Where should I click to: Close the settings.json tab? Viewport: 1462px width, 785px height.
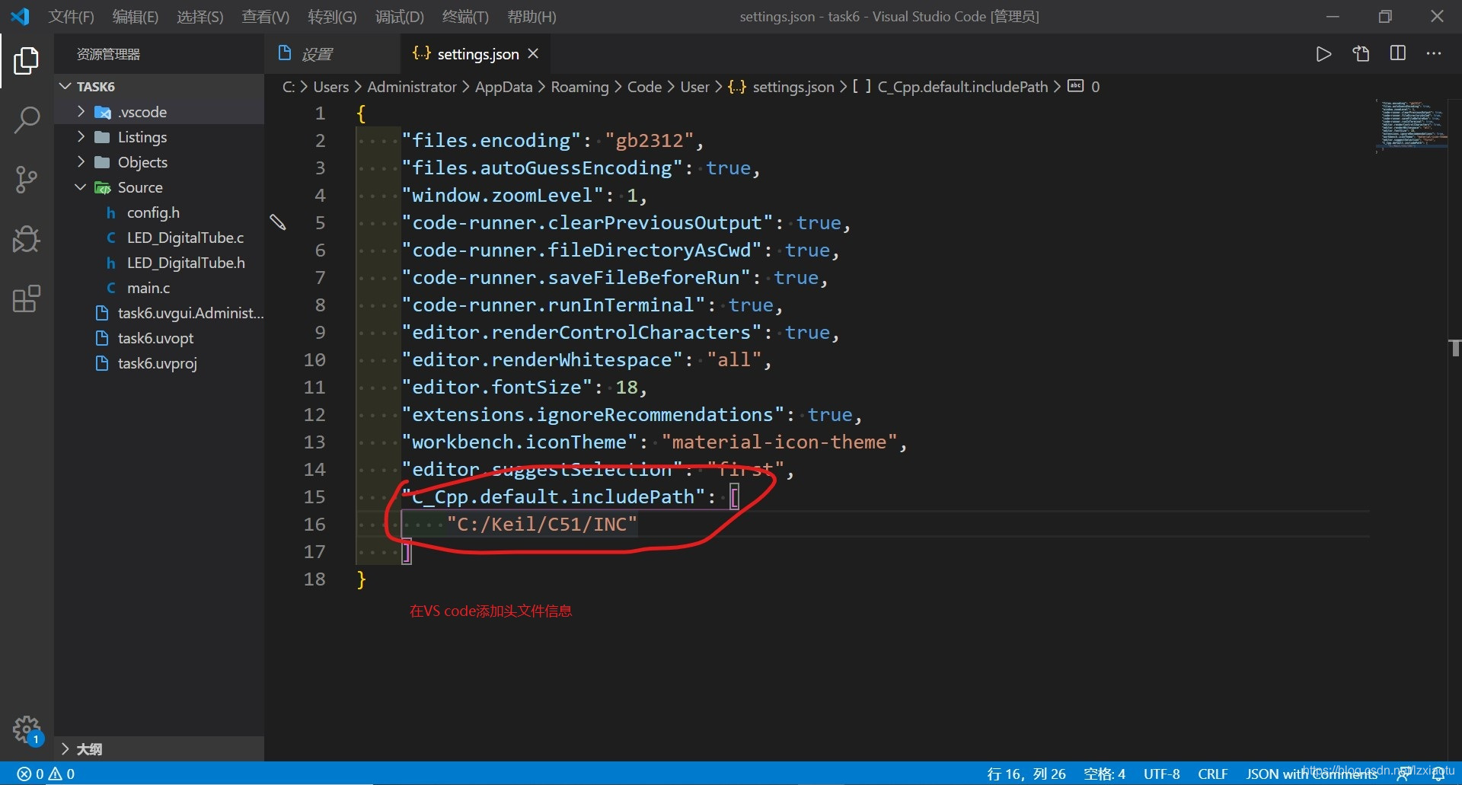click(x=533, y=53)
